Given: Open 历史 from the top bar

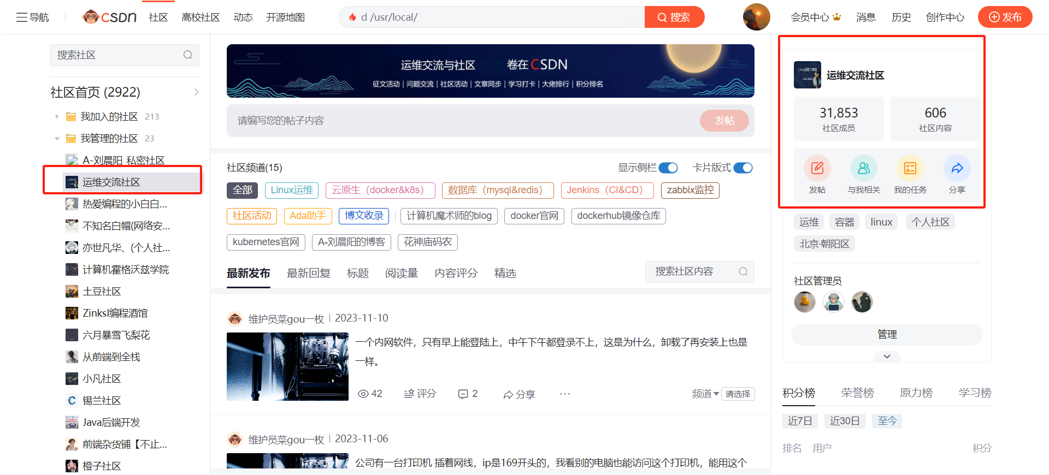Looking at the screenshot, I should pyautogui.click(x=901, y=17).
